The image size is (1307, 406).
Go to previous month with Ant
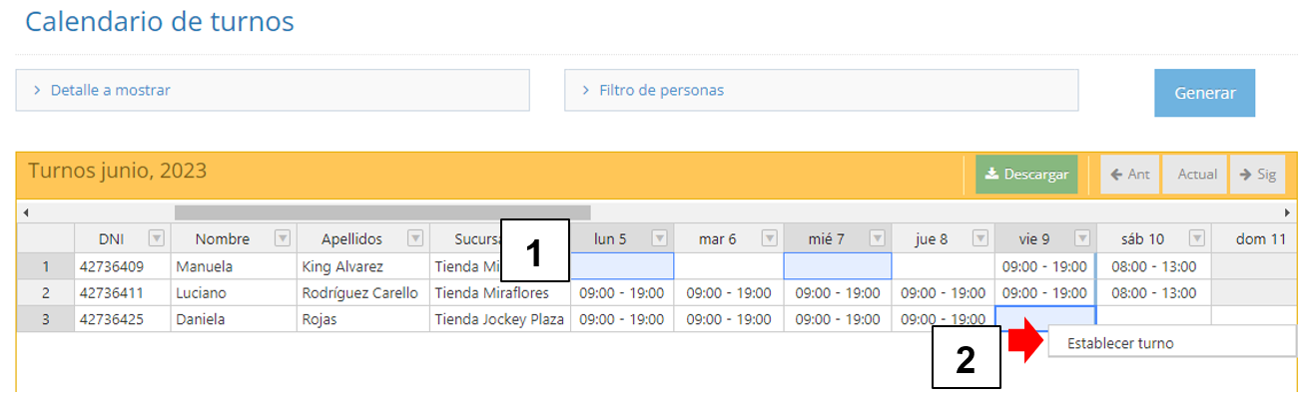1130,175
